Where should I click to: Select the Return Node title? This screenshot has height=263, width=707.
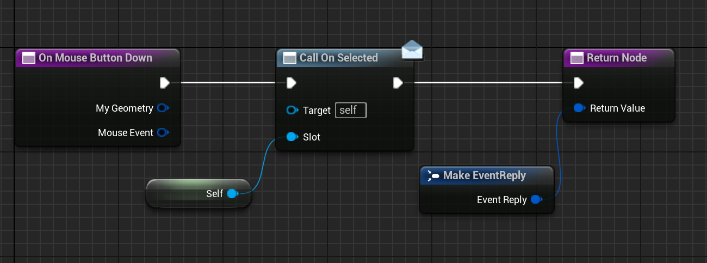click(617, 58)
